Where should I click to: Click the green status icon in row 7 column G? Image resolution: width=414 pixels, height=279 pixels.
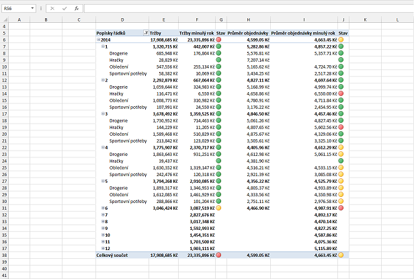click(218, 46)
